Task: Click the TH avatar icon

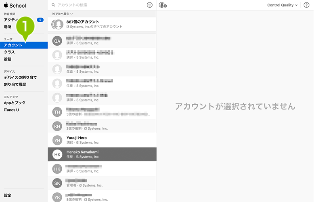Action: tap(57, 112)
